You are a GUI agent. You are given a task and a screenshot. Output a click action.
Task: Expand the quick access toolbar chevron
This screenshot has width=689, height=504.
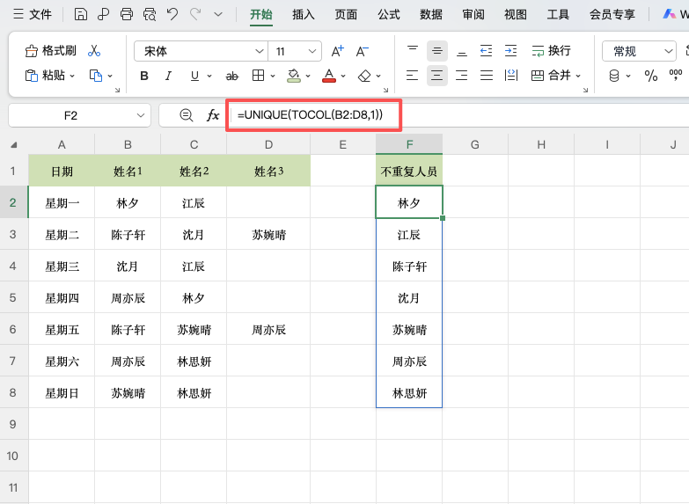click(218, 14)
